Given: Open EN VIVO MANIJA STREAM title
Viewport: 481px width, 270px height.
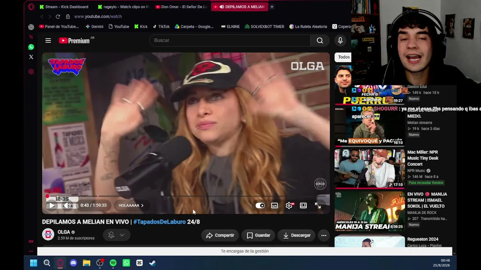Looking at the screenshot, I should tap(427, 200).
